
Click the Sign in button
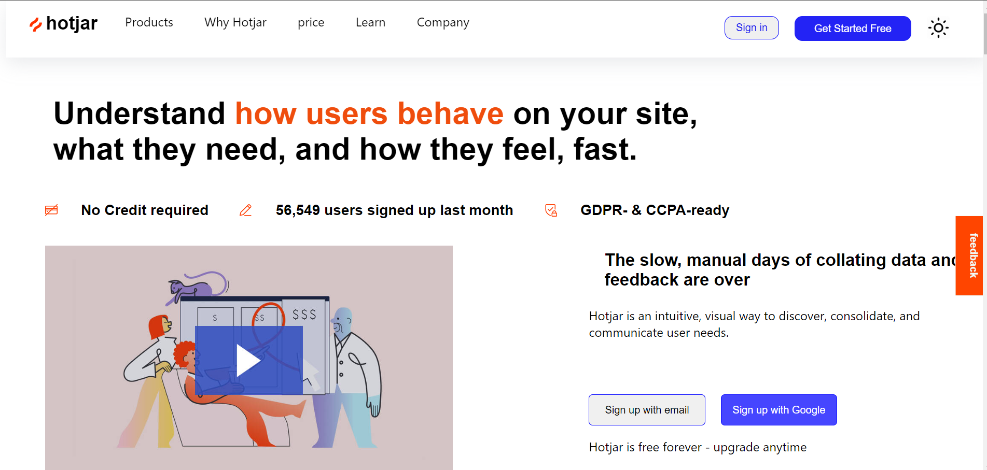752,27
